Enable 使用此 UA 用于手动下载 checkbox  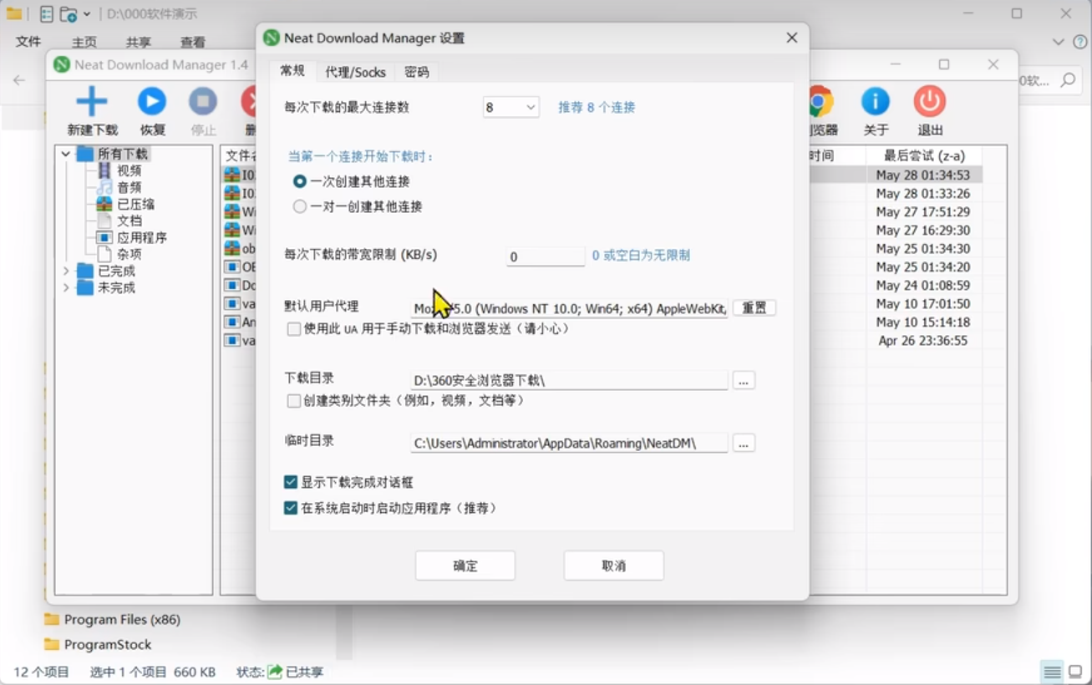point(294,329)
